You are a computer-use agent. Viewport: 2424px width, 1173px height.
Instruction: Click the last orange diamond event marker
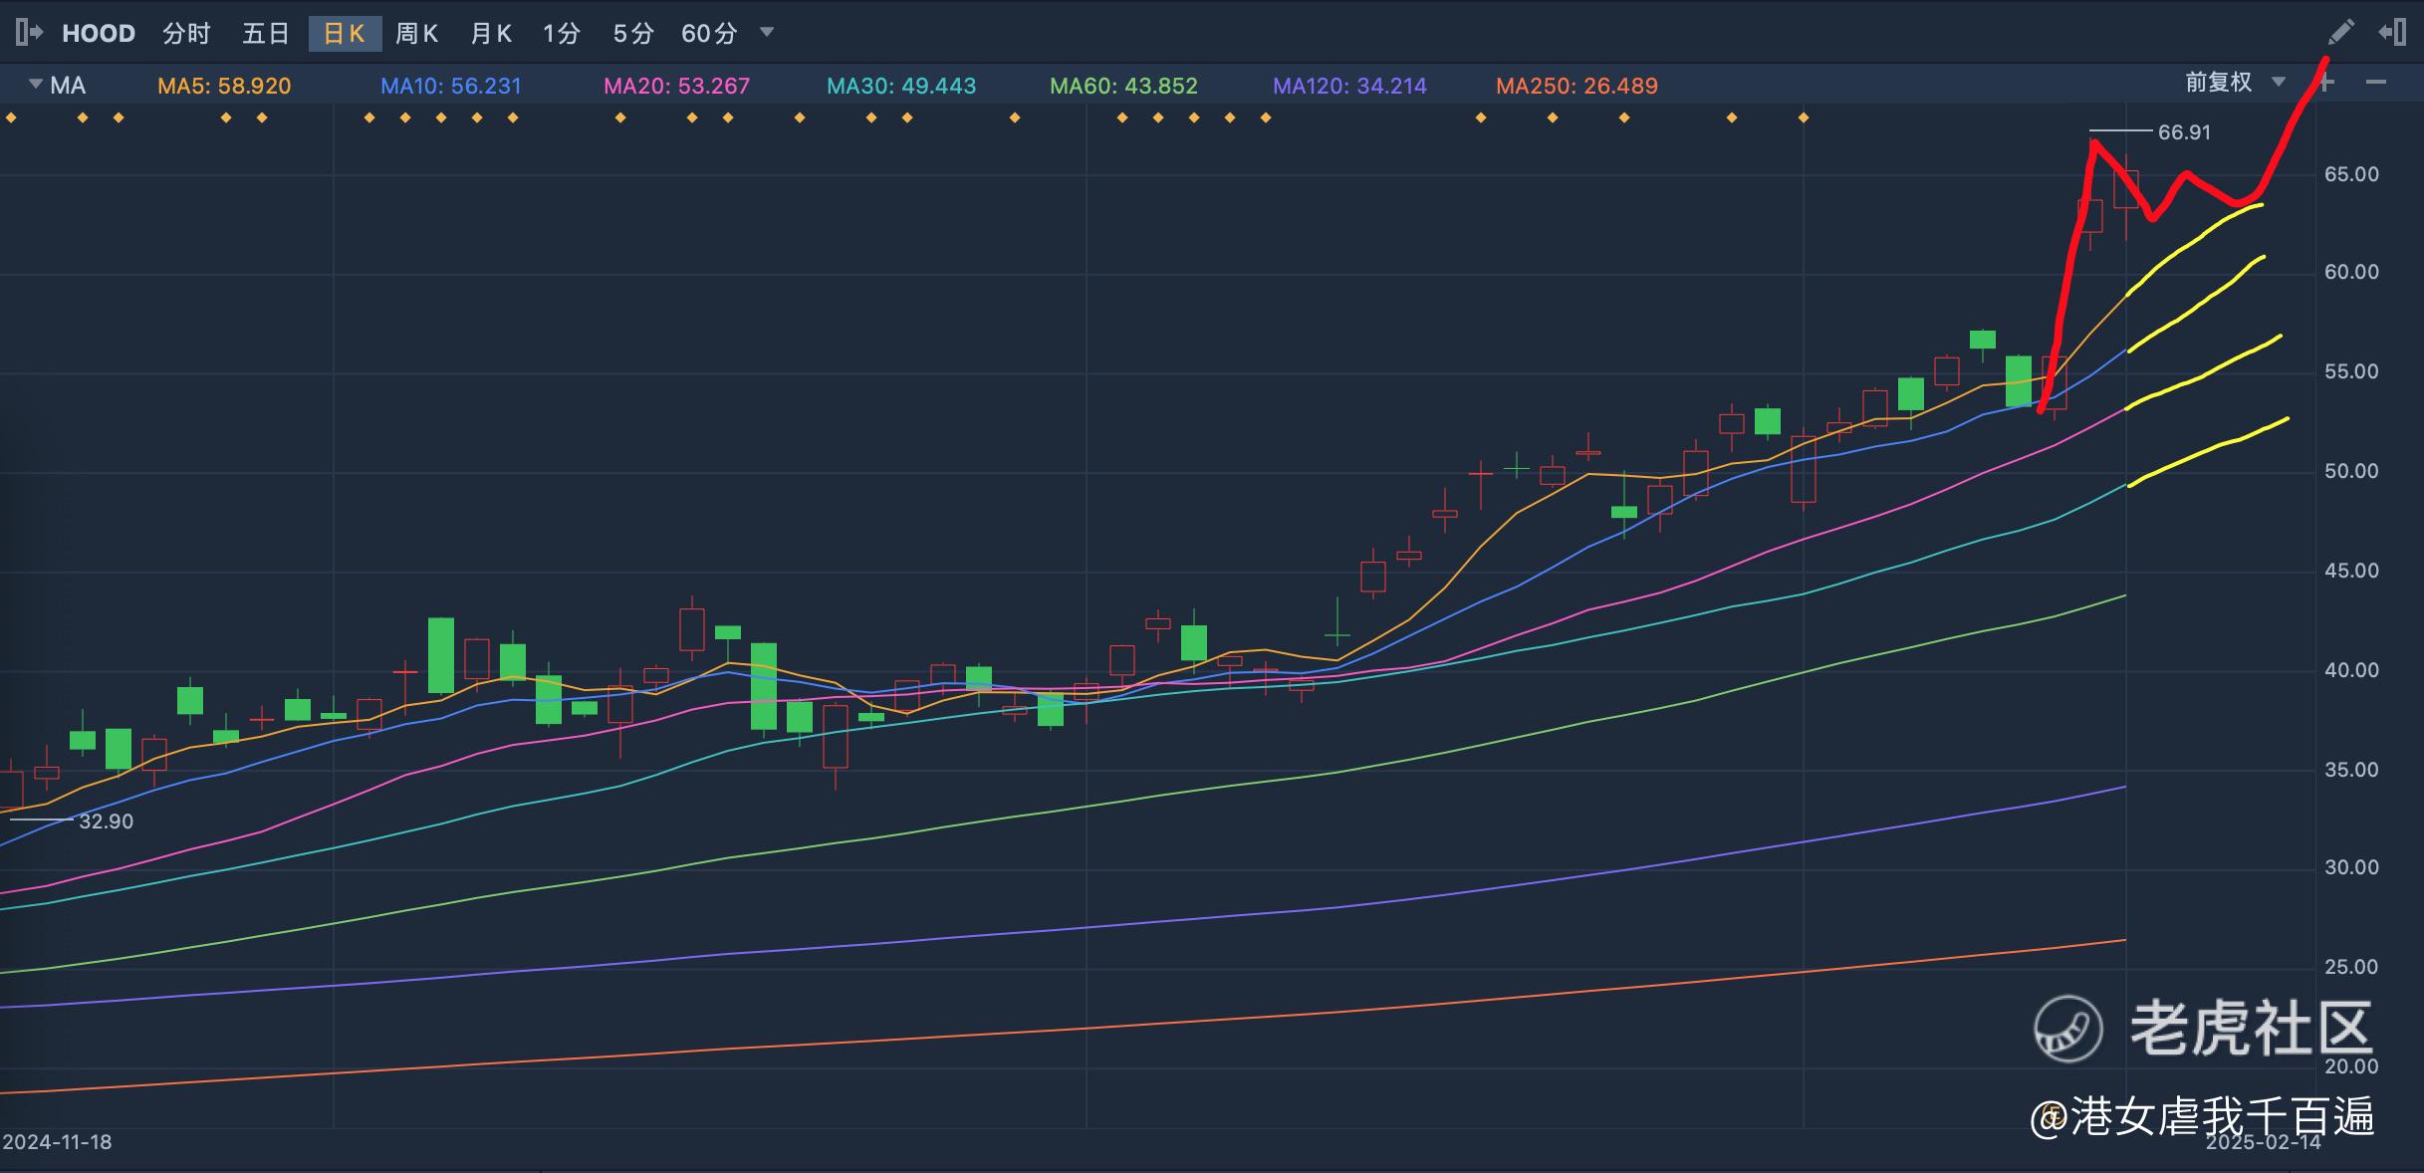coord(1804,118)
